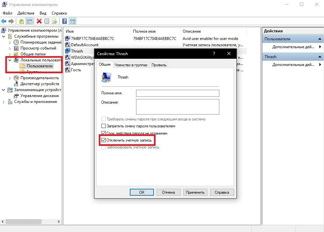Viewport: 324px width, 232px height.
Task: Select the Планировщик заданий clock icon
Action: (x=16, y=42)
